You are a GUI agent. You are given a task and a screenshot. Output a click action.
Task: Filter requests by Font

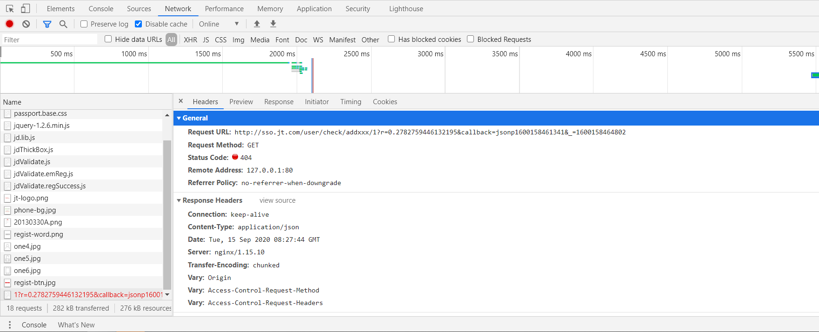(282, 40)
